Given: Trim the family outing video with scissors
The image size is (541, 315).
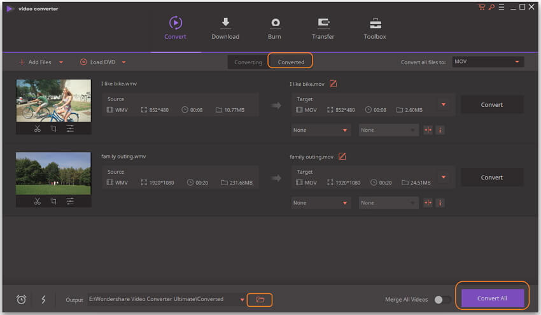Looking at the screenshot, I should click(38, 201).
